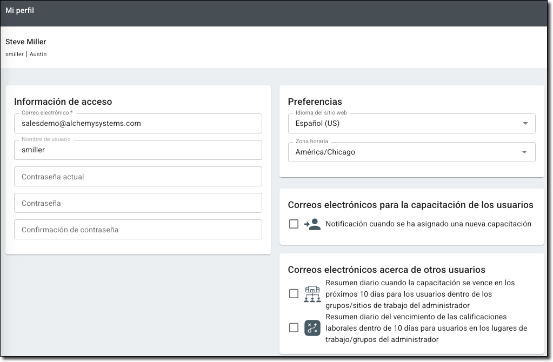The width and height of the screenshot is (553, 362).
Task: Click the Correo electrónico input field
Action: click(x=138, y=124)
